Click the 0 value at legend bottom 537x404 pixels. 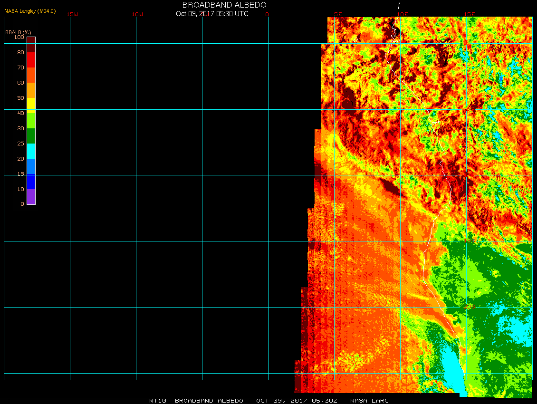[22, 204]
